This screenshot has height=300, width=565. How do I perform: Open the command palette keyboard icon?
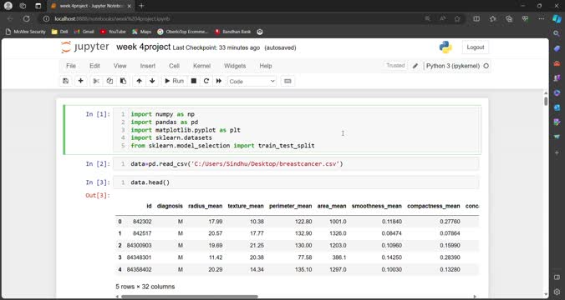click(x=288, y=81)
